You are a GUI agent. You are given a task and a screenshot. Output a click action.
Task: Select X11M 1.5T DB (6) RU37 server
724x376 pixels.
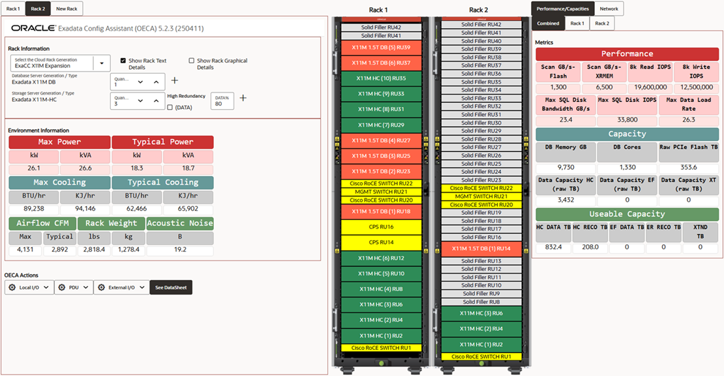pyautogui.click(x=381, y=63)
